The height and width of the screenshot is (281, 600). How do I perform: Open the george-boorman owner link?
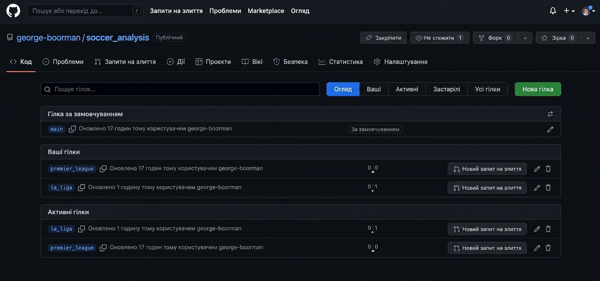point(49,38)
